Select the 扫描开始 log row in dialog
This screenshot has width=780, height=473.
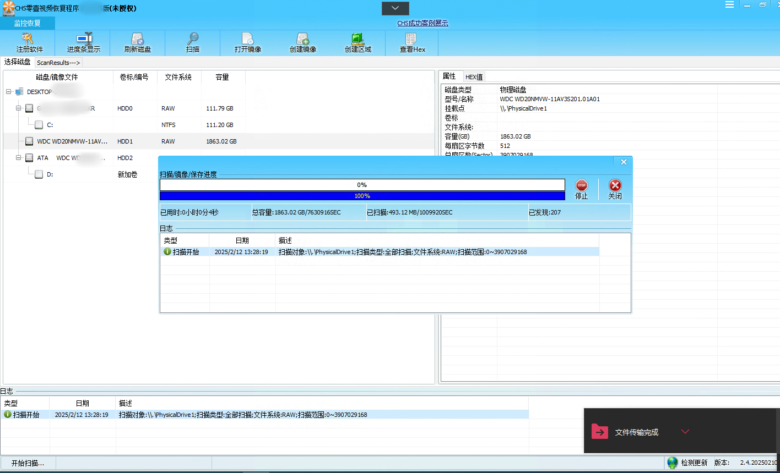[380, 251]
